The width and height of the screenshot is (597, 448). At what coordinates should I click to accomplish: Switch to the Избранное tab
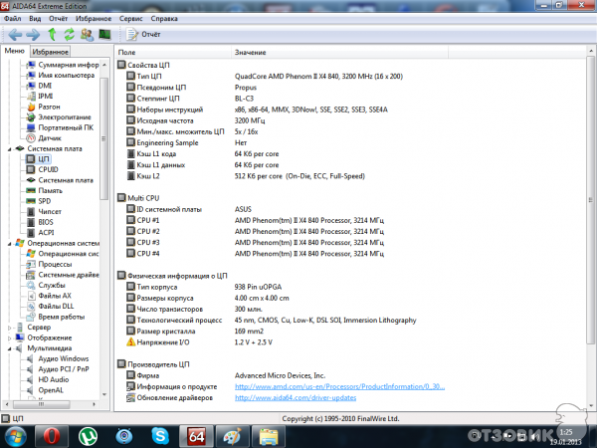point(50,51)
